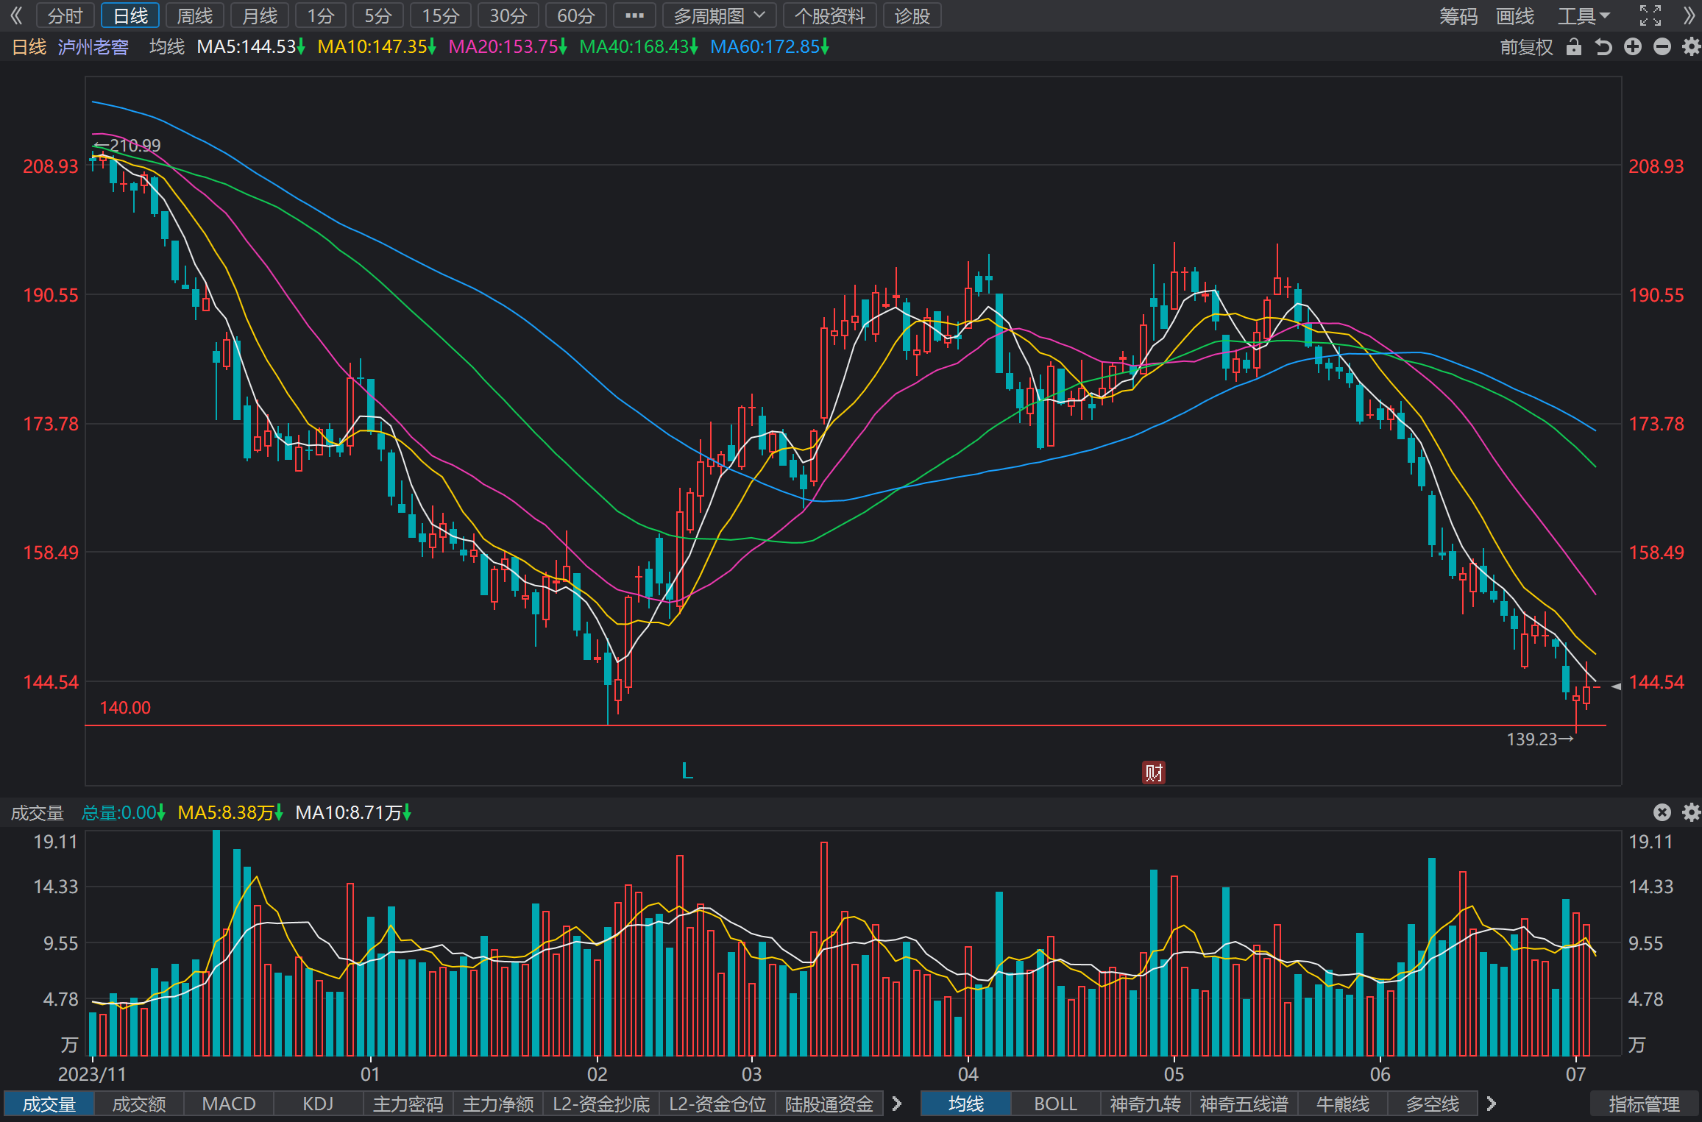
Task: Switch to 月线 monthly chart
Action: coord(260,15)
